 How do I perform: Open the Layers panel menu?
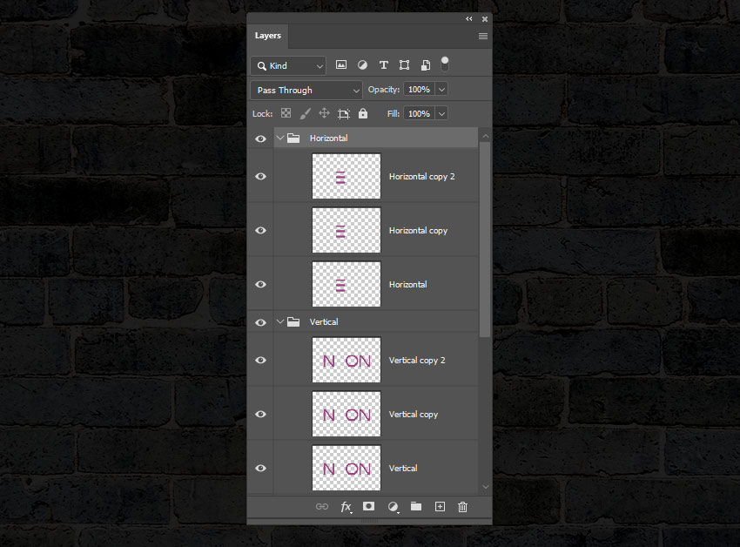click(x=482, y=37)
